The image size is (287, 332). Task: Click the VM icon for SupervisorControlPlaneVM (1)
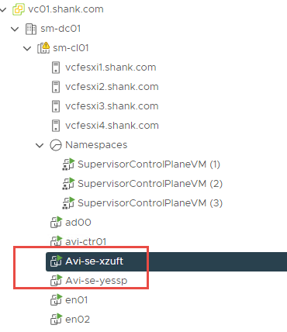coord(68,164)
